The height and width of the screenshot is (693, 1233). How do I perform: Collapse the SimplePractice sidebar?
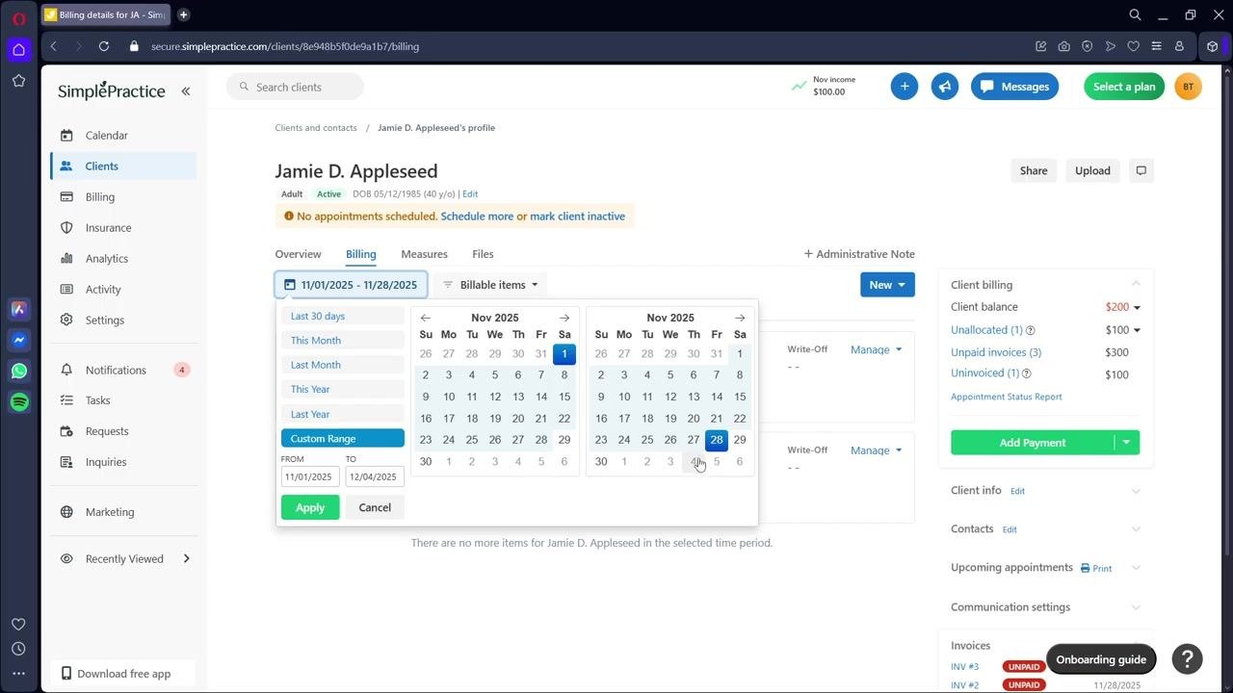(186, 90)
